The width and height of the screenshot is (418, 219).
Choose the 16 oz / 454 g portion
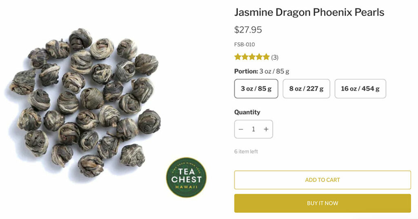pos(360,88)
